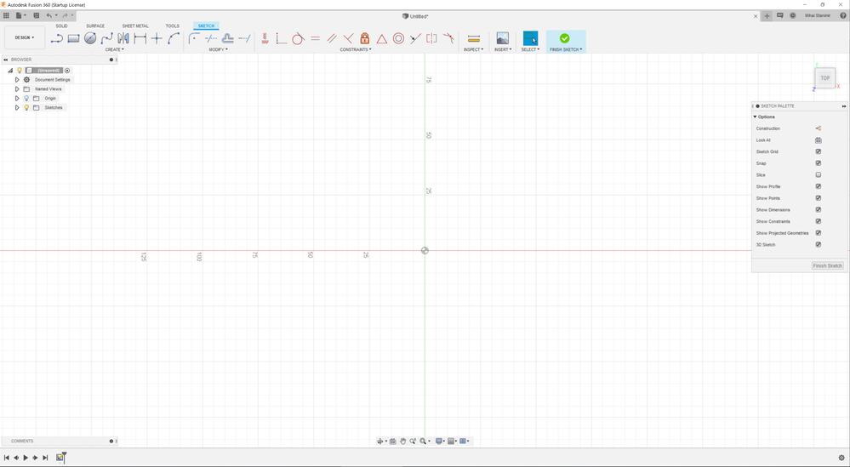Select the Mirror sketch tool
Viewport: 850px width, 467px height.
click(x=123, y=38)
